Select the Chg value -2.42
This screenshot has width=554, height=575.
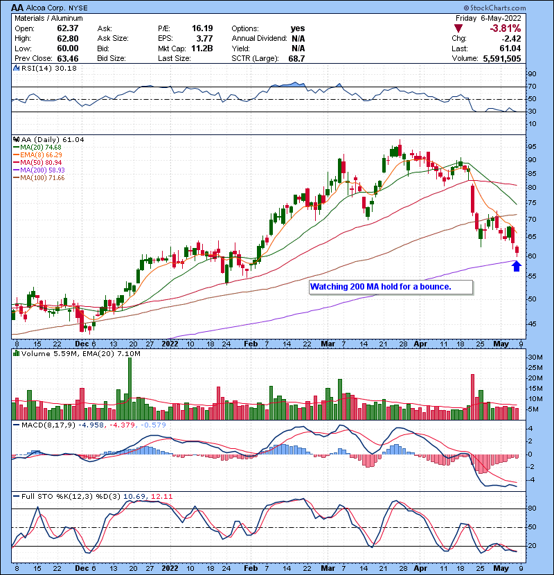tap(512, 39)
